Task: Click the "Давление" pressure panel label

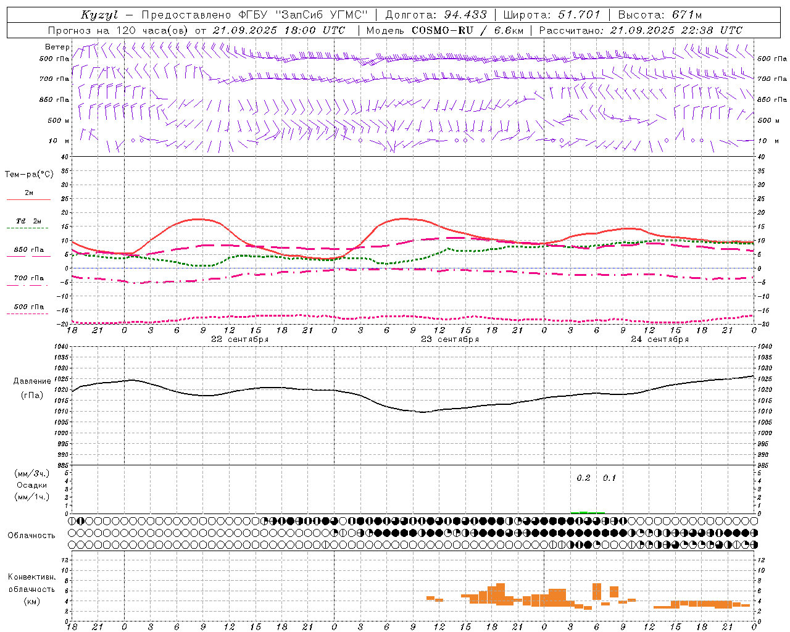Action: [32, 381]
